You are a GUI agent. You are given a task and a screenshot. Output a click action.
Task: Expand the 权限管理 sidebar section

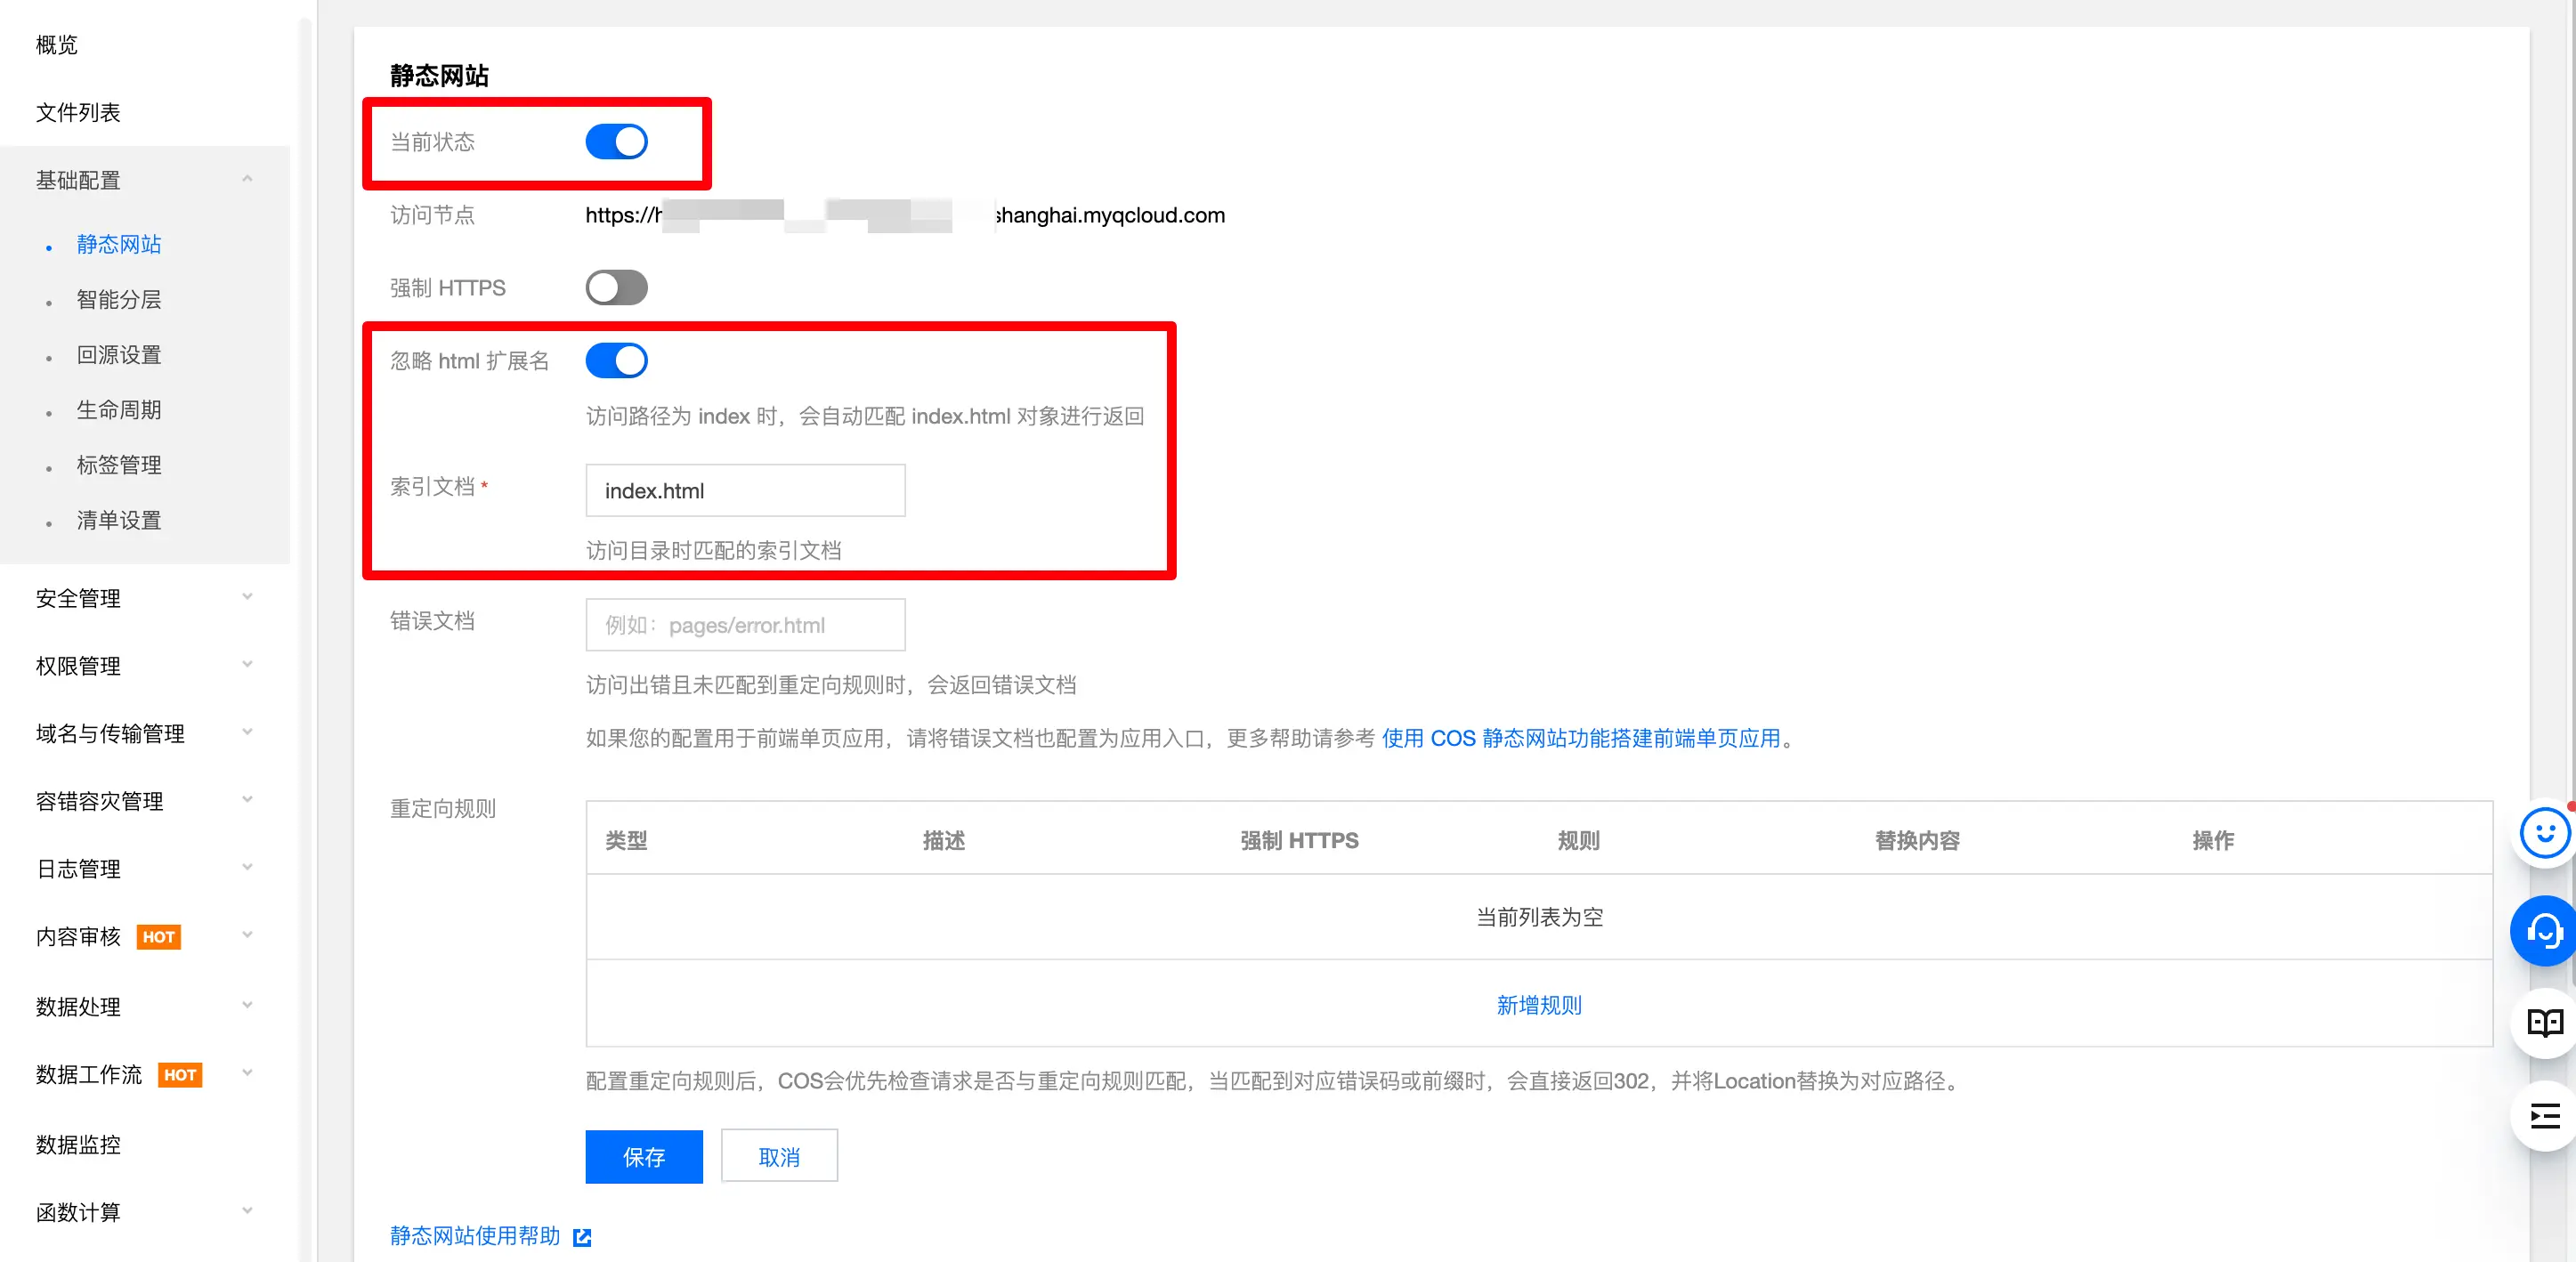[247, 666]
